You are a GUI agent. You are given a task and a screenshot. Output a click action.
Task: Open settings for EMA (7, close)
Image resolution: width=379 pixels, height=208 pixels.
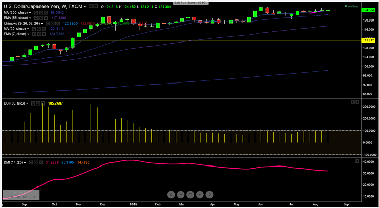point(39,34)
